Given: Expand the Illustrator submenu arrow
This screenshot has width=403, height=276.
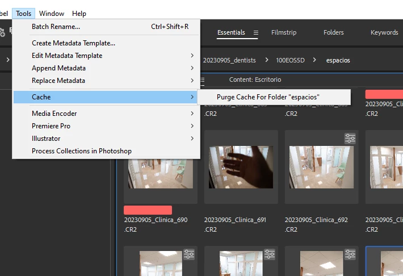Looking at the screenshot, I should coord(192,139).
